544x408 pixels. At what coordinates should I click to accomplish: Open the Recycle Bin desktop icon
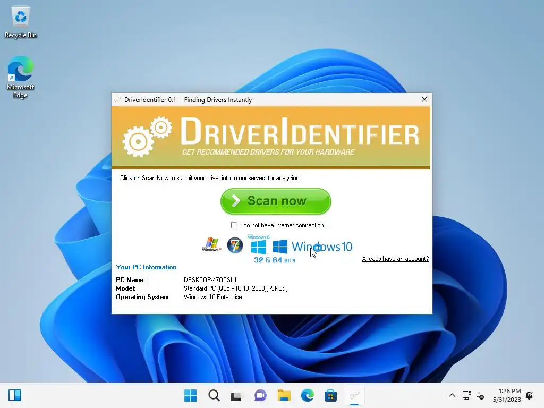[x=21, y=23]
